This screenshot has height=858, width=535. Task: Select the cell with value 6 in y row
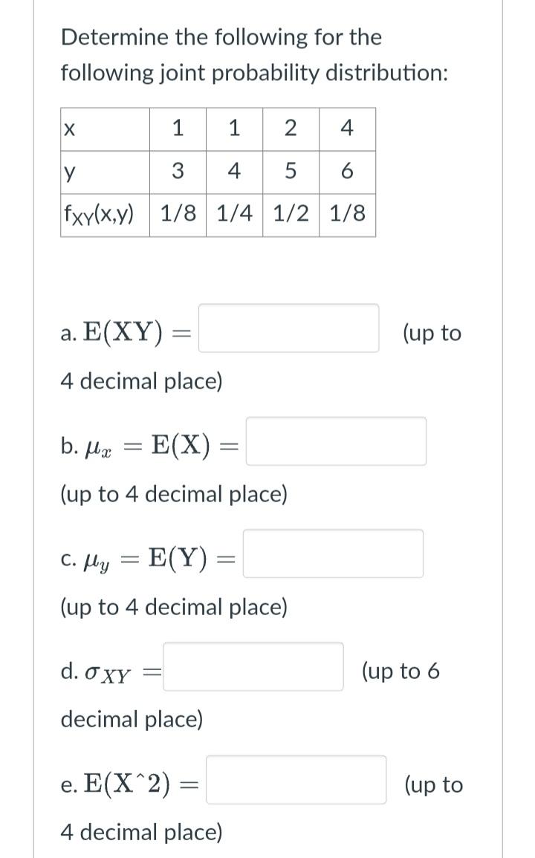point(346,172)
